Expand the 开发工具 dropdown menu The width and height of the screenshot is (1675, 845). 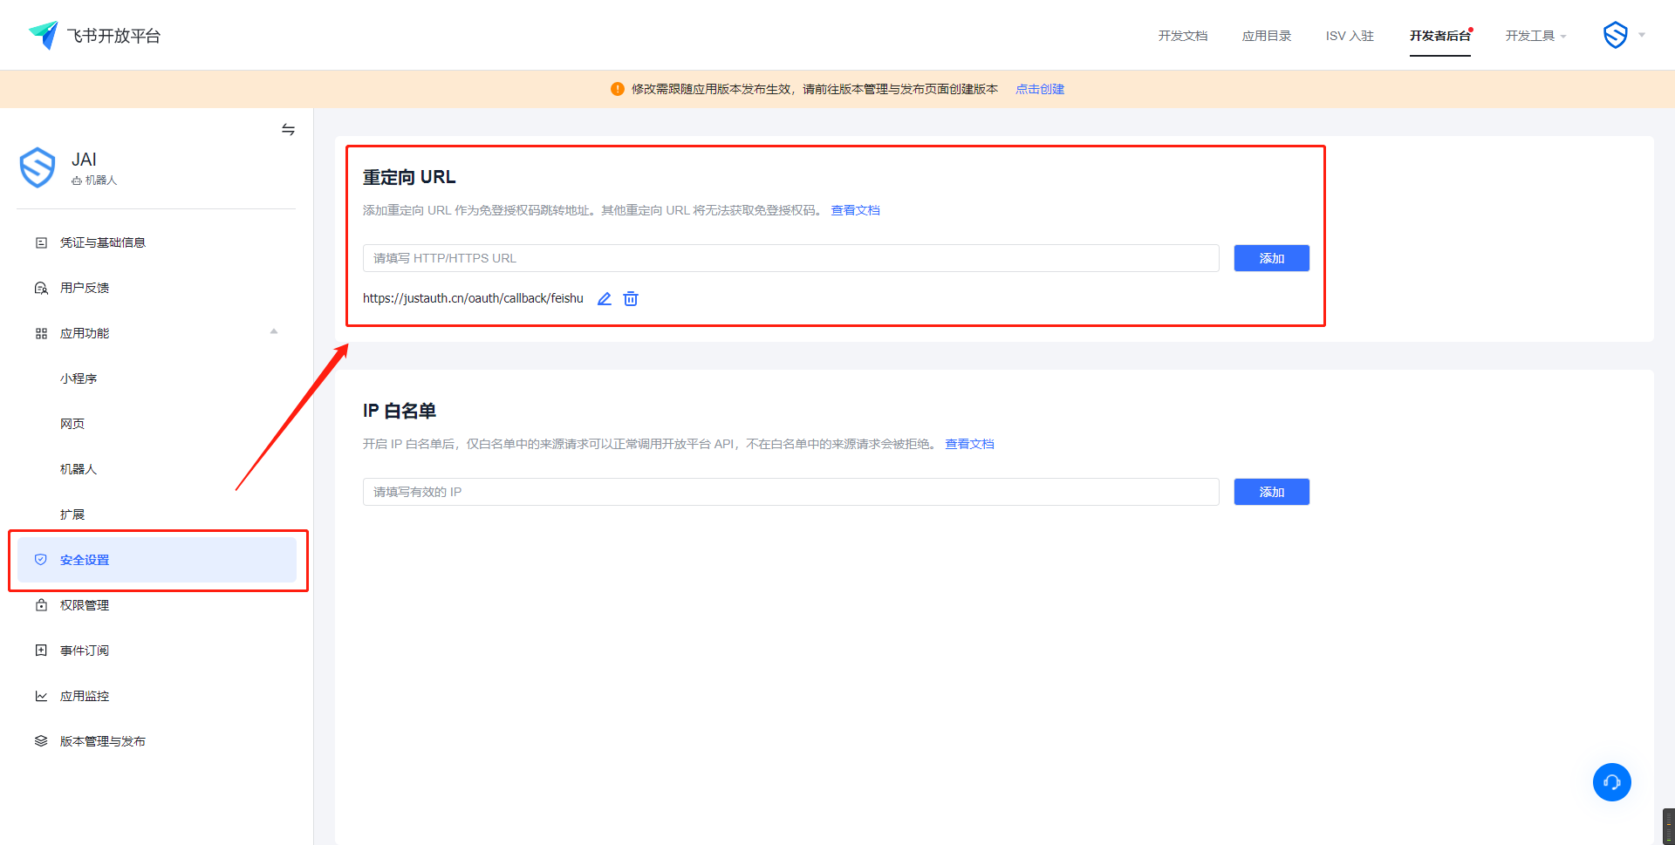tap(1535, 36)
